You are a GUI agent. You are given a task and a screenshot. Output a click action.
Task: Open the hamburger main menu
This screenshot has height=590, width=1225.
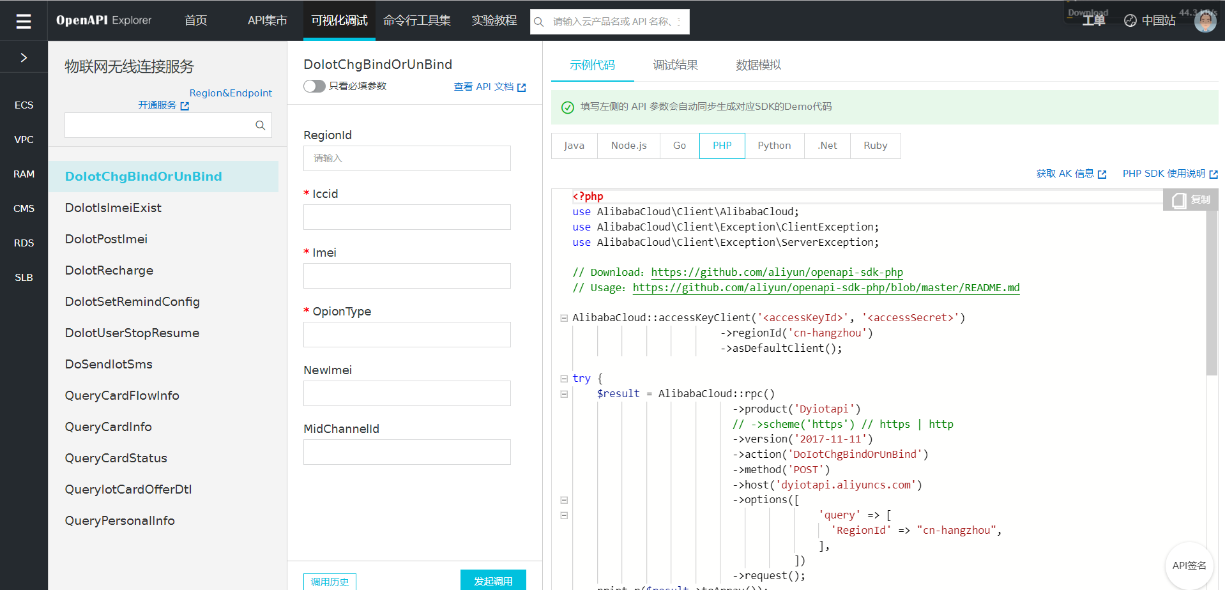coord(24,21)
